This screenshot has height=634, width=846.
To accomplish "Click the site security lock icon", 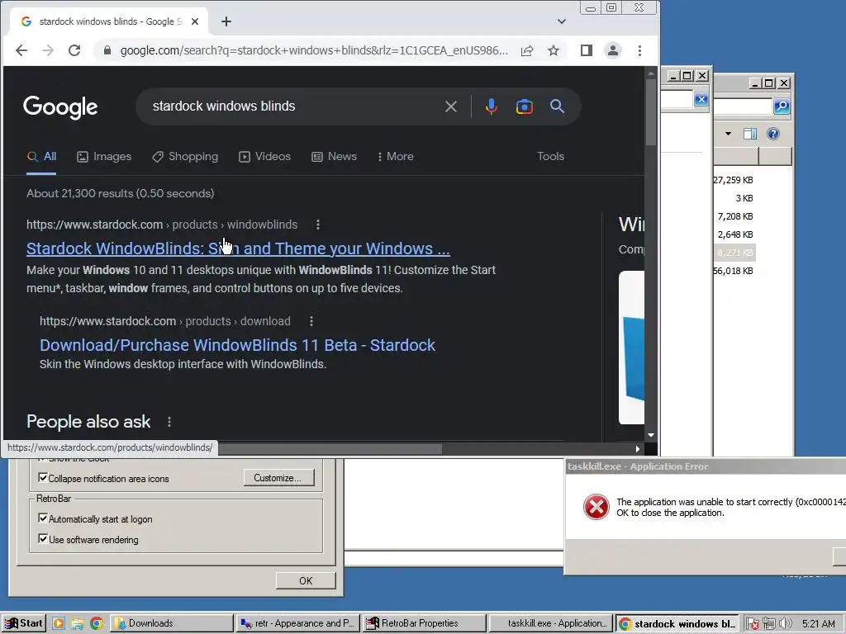I will (107, 50).
